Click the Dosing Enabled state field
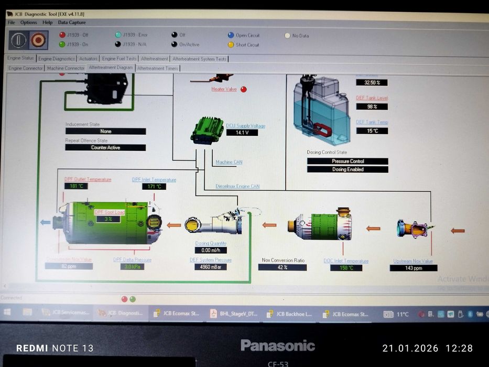This screenshot has height=367, width=489. pos(347,169)
